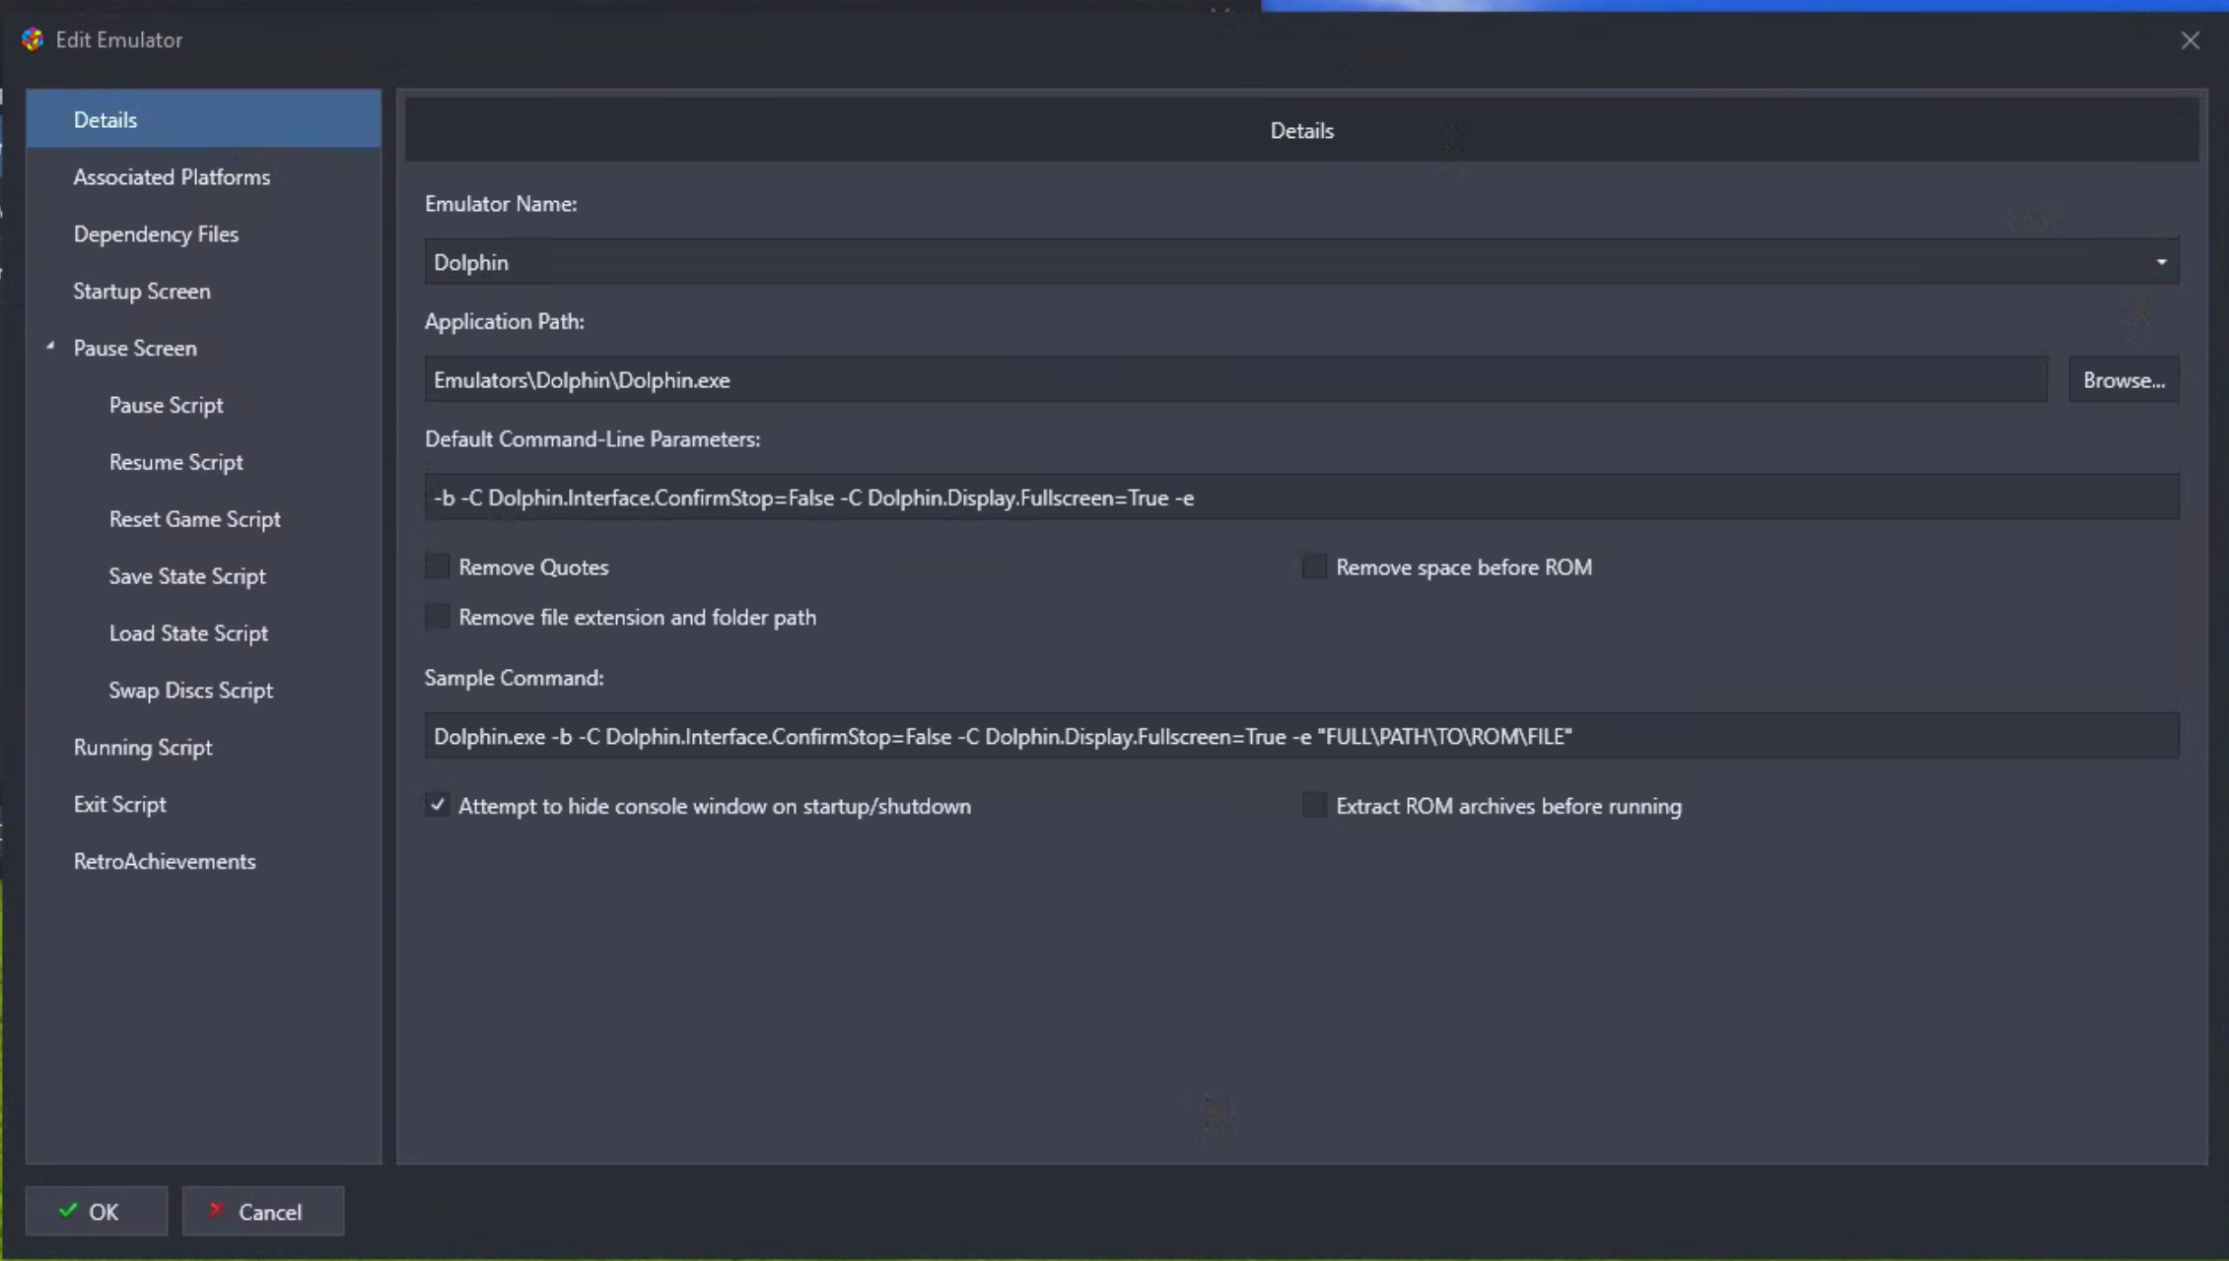This screenshot has height=1261, width=2229.
Task: Click the Default Command-Line Parameters field
Action: pos(1301,498)
